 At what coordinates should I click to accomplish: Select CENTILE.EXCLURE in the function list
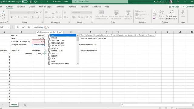tap(62, 40)
